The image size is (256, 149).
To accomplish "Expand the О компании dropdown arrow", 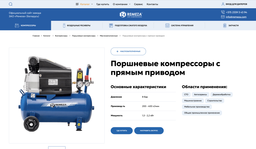I will pyautogui.click(x=130, y=4).
